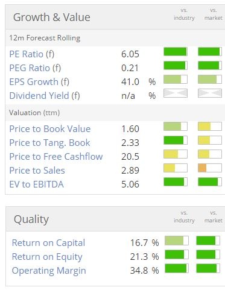The width and height of the screenshot is (225, 293).
Task: Click the Growth & Value section heading
Action: [x=52, y=17]
